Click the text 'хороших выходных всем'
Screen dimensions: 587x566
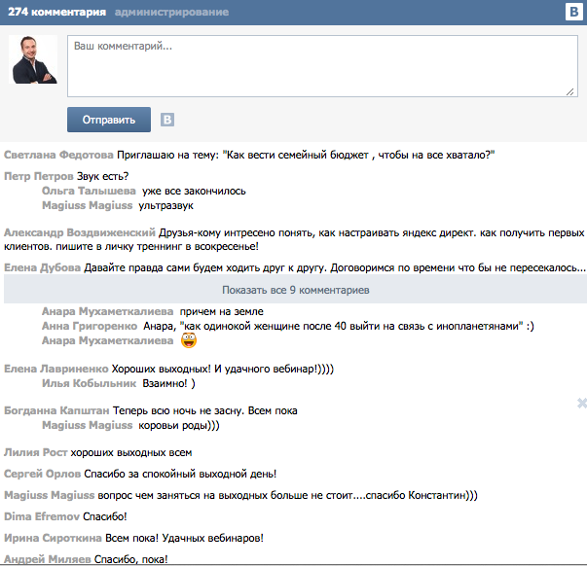tap(131, 452)
